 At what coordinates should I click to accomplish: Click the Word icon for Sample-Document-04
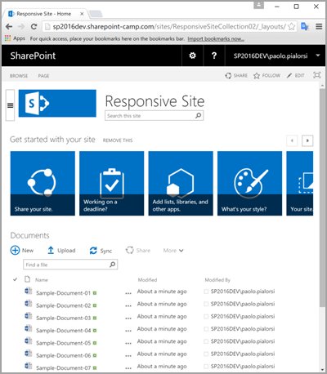pyautogui.click(x=29, y=328)
